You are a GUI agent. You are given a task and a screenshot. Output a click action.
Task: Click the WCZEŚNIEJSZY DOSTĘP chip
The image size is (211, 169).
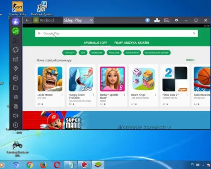[157, 53]
